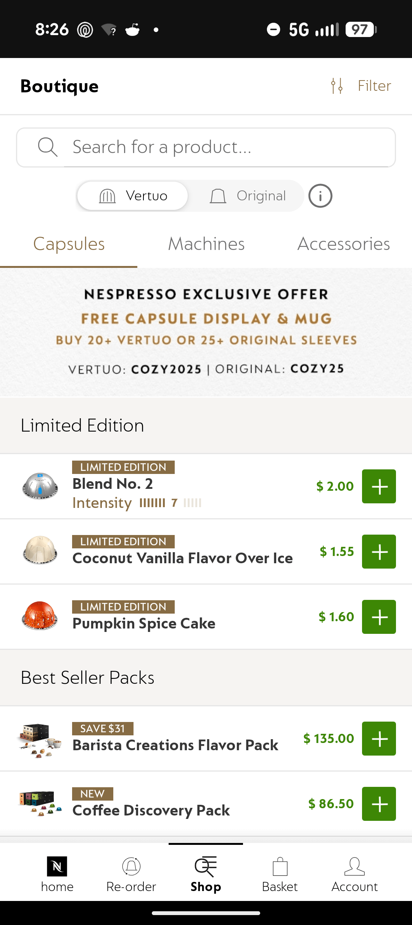Select the Accessories tab
The image size is (412, 925).
click(x=343, y=244)
